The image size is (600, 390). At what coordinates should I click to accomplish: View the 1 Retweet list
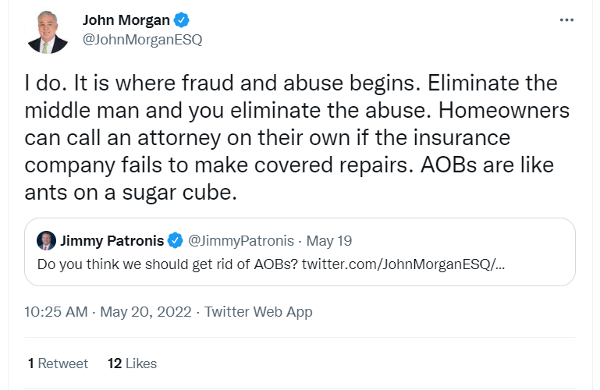[x=58, y=363]
